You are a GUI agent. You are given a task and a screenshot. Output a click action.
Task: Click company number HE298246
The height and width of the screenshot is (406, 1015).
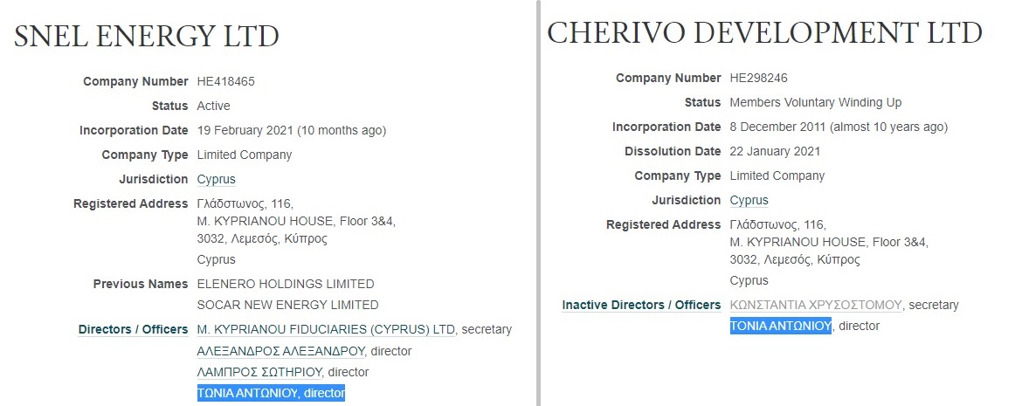coord(759,78)
